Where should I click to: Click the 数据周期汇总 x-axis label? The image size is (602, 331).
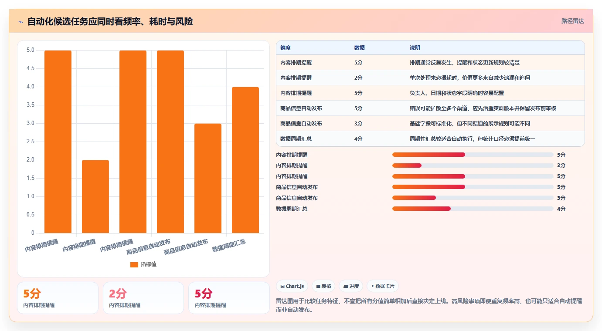tap(229, 245)
